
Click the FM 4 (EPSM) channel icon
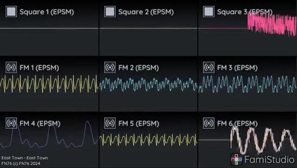coord(11,123)
